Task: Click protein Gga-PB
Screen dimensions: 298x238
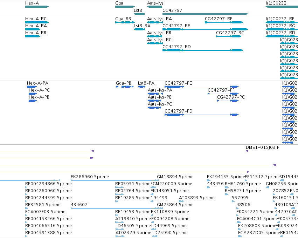Action: pos(125,87)
